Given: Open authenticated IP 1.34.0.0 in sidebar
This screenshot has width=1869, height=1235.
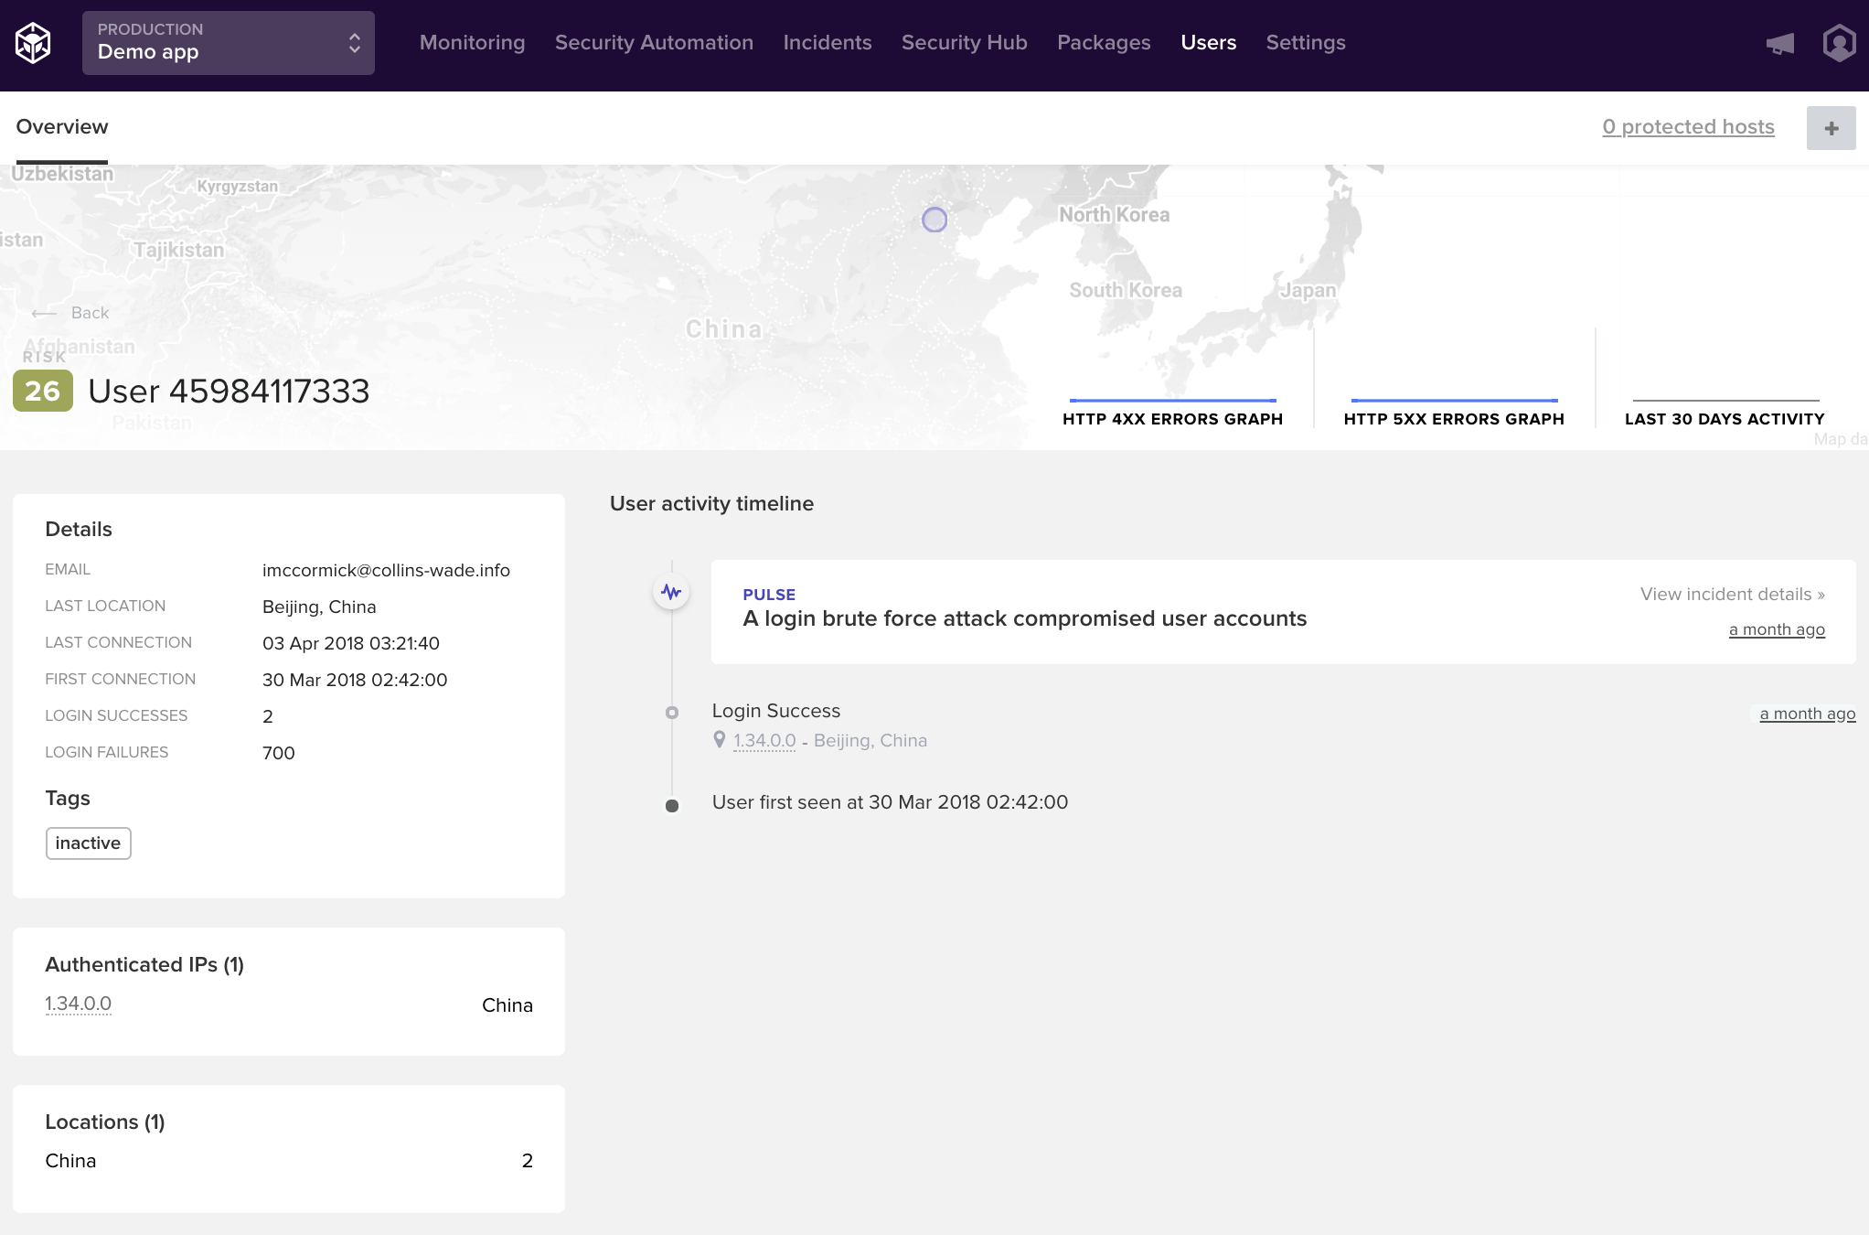Looking at the screenshot, I should click(x=79, y=1004).
